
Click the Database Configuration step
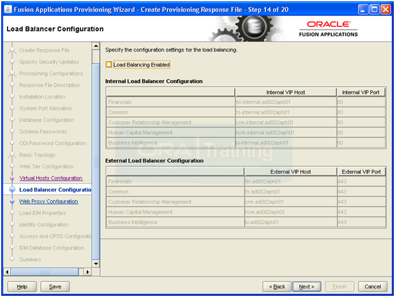coord(47,120)
